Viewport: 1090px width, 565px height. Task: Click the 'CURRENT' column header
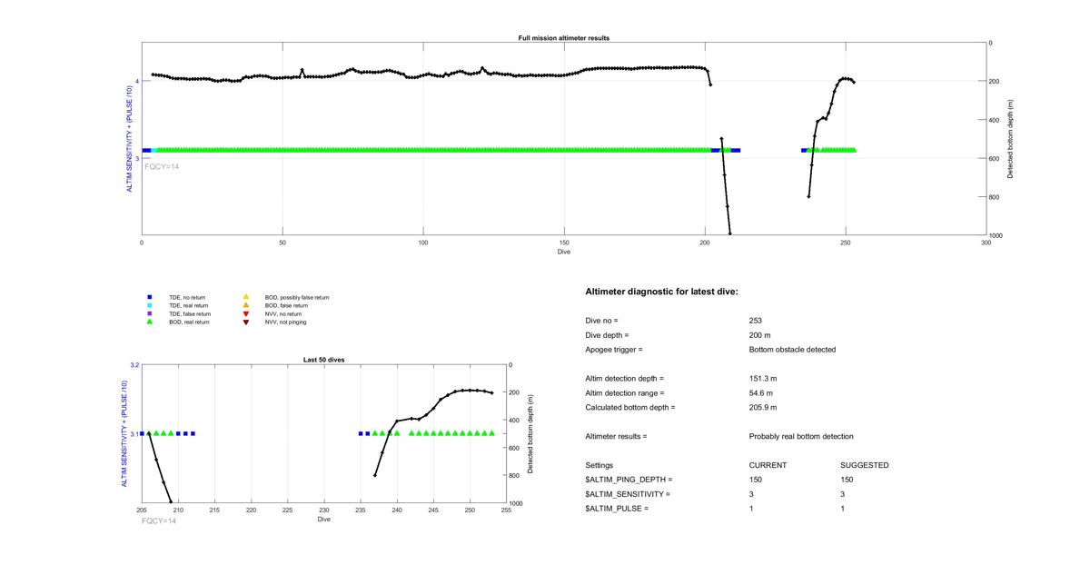click(768, 466)
